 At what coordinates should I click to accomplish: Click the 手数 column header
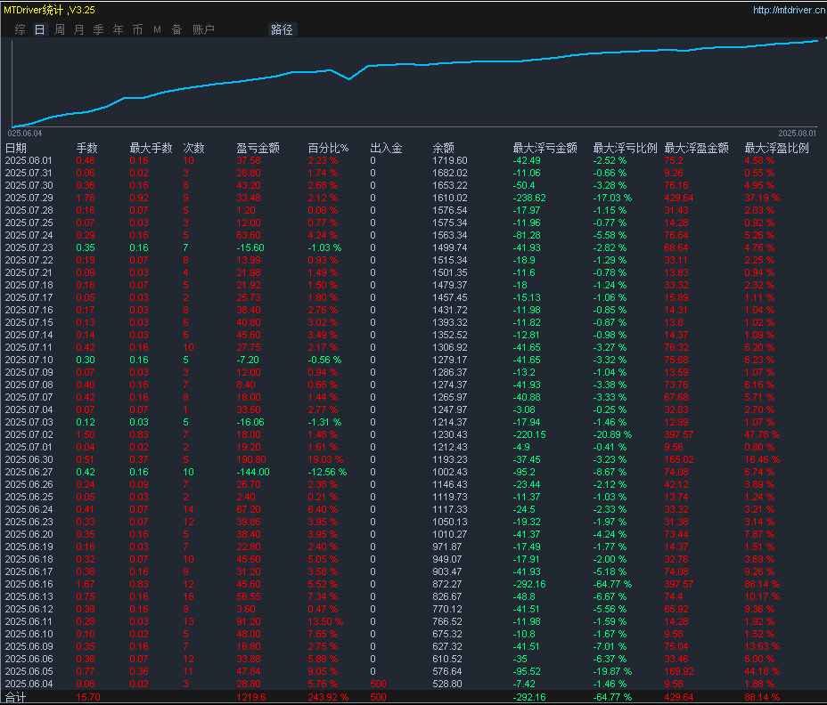pos(87,148)
